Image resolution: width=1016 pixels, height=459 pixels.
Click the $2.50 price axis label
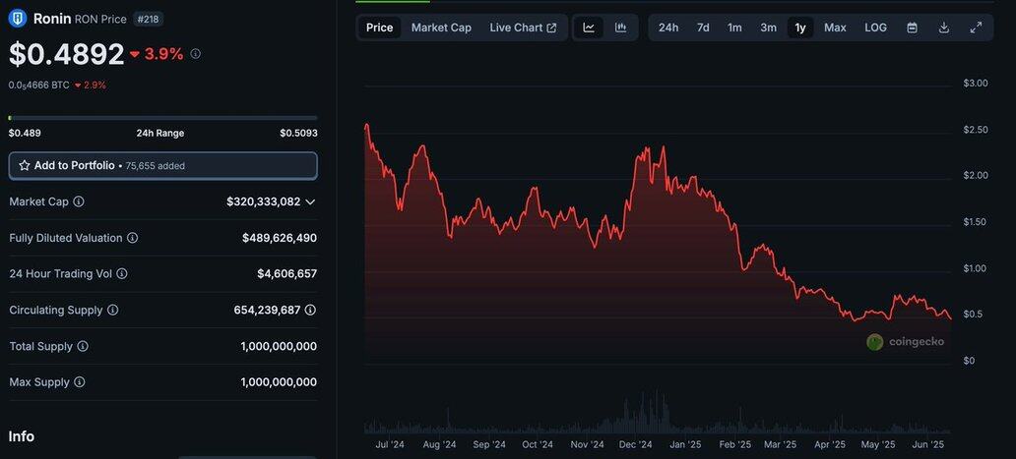pyautogui.click(x=976, y=130)
